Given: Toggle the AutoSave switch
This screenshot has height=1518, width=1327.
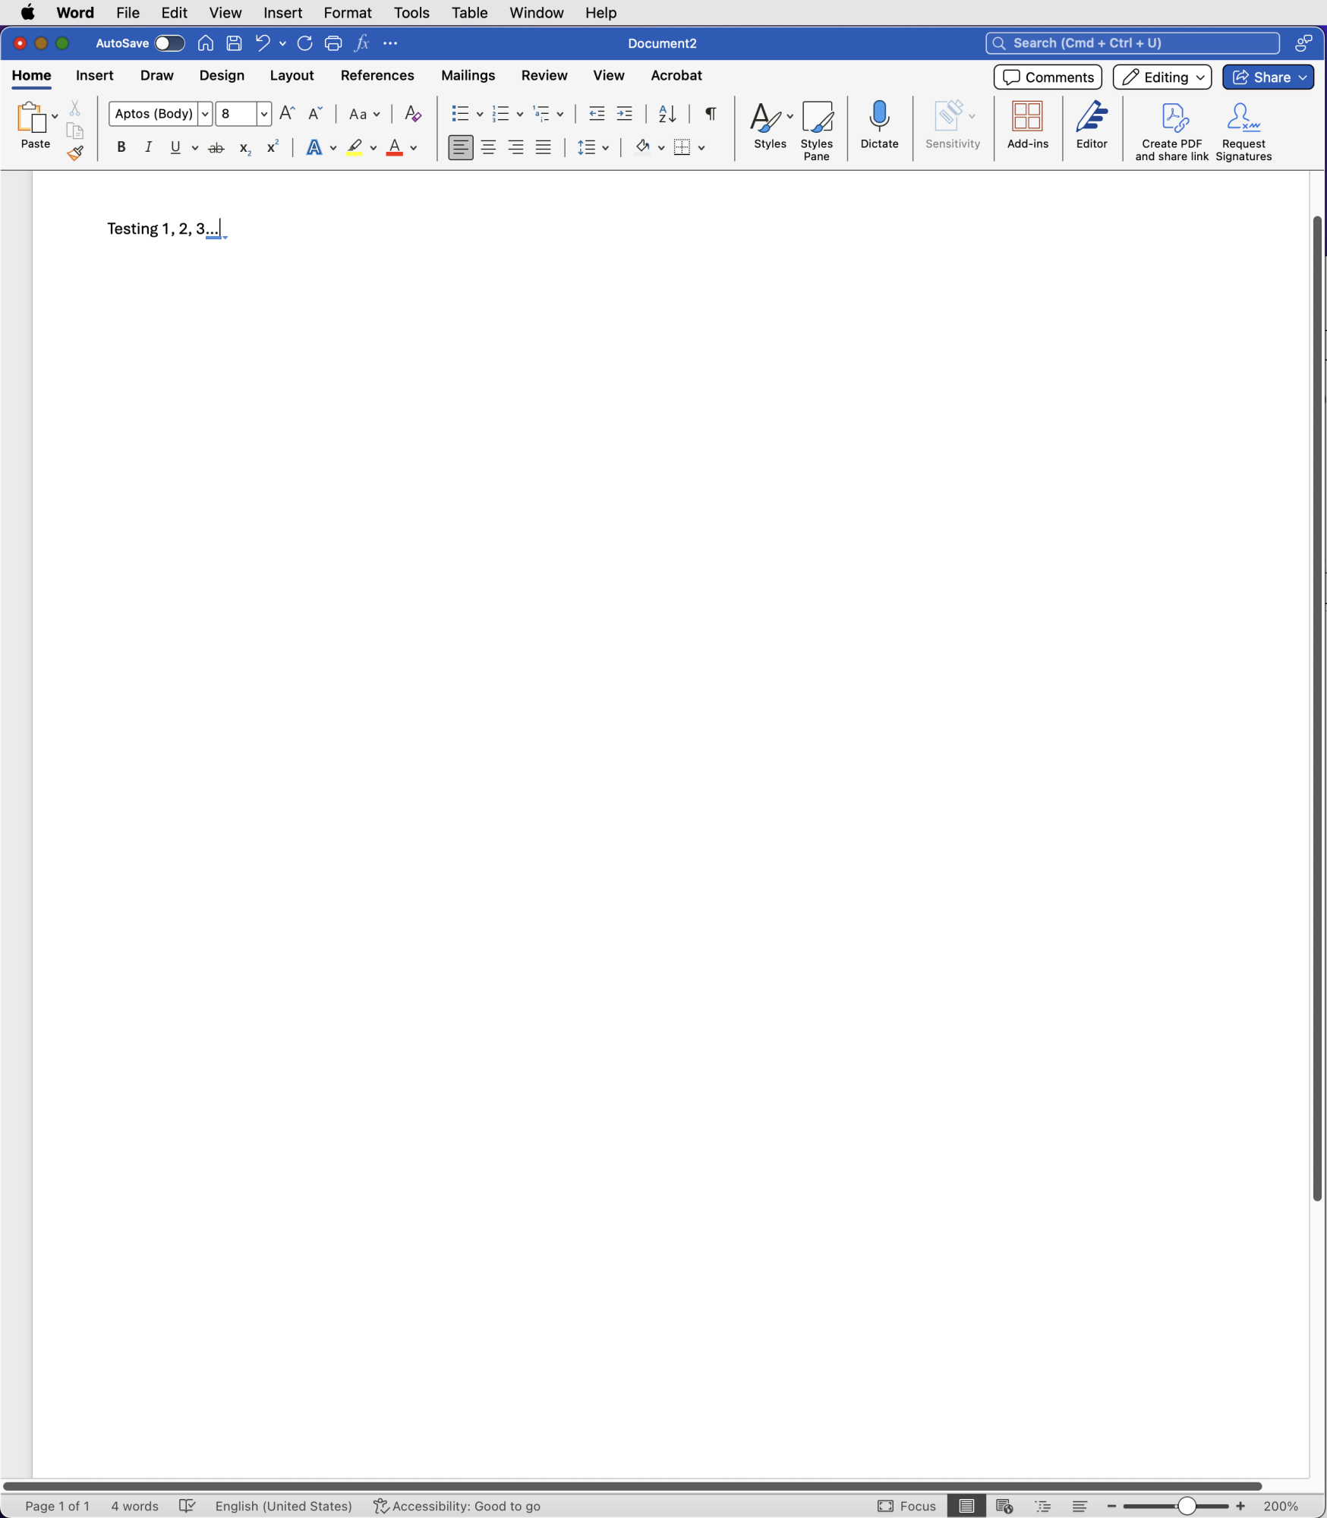Looking at the screenshot, I should click(169, 43).
